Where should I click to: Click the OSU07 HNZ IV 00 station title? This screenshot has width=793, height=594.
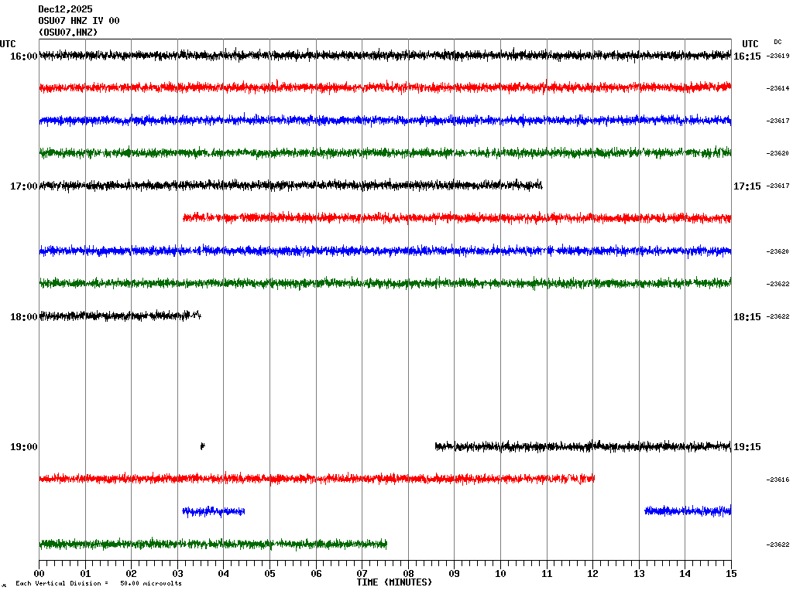click(x=79, y=21)
